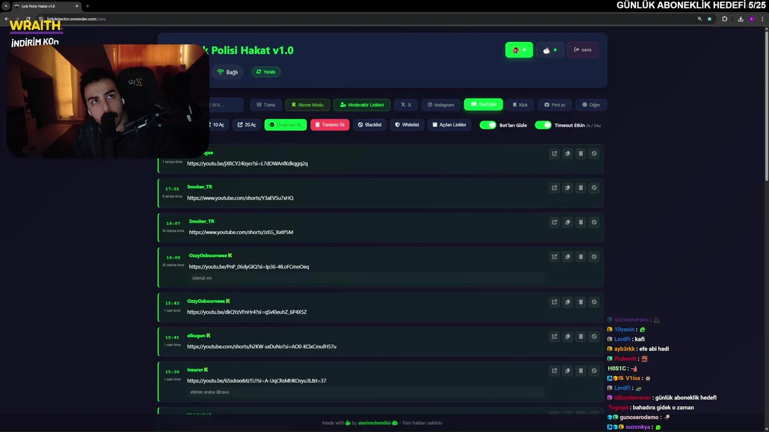Open the tab search dropdown arrow
This screenshot has width=769, height=432.
pos(5,6)
